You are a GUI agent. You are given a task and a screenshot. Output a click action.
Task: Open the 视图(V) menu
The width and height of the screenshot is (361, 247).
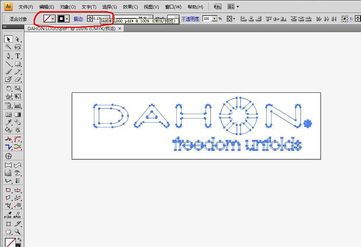pos(151,7)
